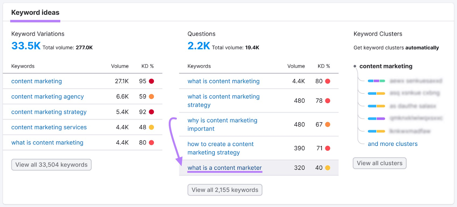Click "View all 33,504 keywords"
The height and width of the screenshot is (207, 457).
click(51, 164)
